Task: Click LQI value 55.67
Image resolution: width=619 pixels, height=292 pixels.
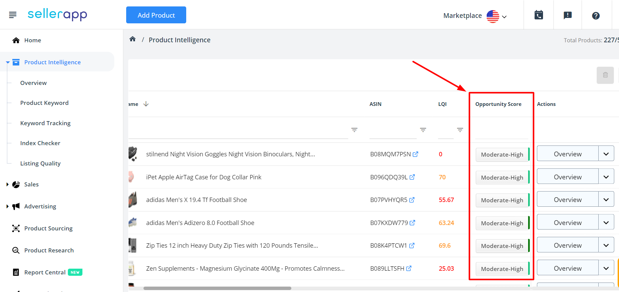Action: (446, 200)
